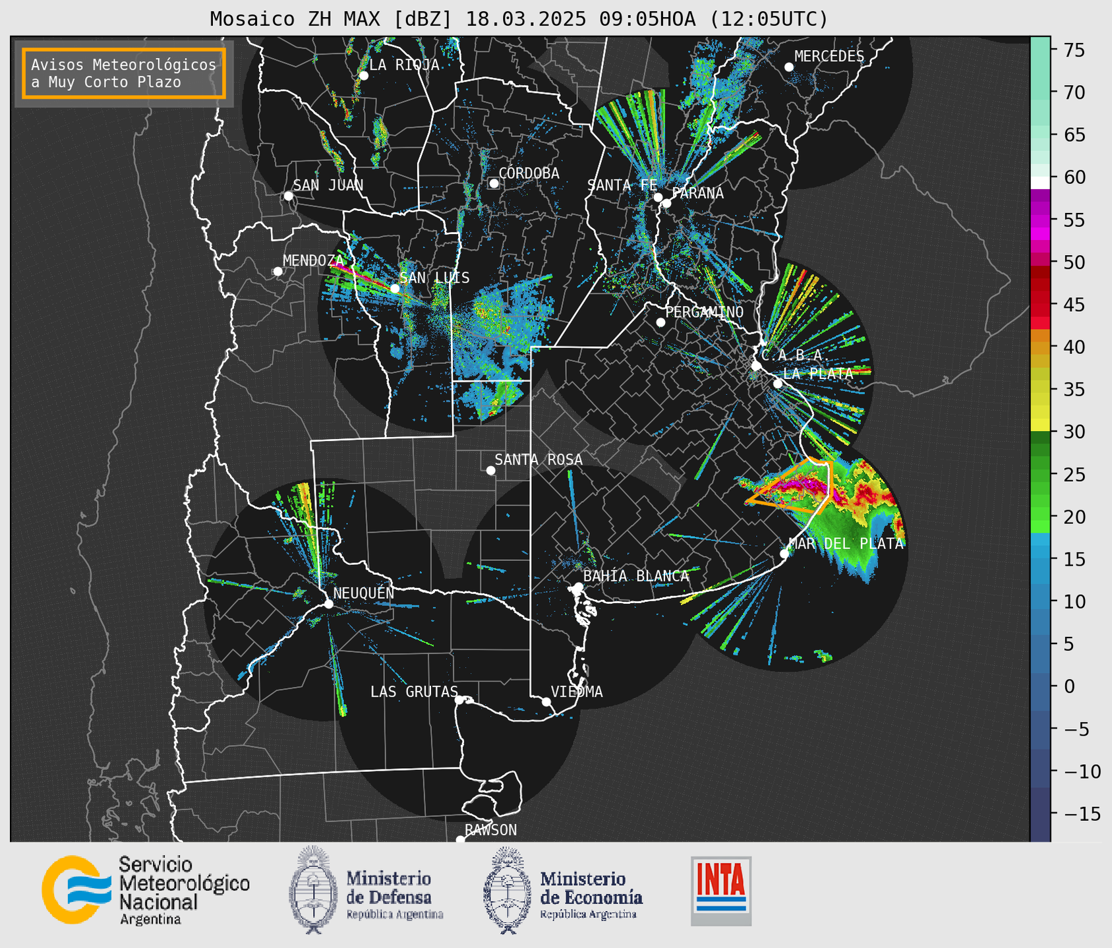Select the Santa Rosa label
This screenshot has width=1112, height=948.
coord(539,459)
